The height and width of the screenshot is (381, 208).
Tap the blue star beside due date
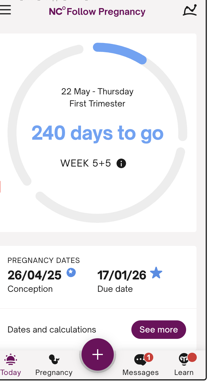click(x=156, y=273)
